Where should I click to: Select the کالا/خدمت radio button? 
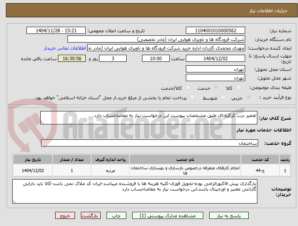[x=188, y=87]
